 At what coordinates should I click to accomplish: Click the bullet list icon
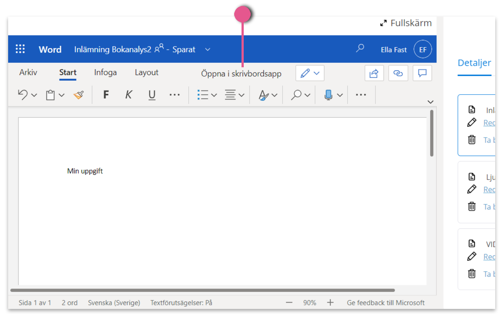203,95
